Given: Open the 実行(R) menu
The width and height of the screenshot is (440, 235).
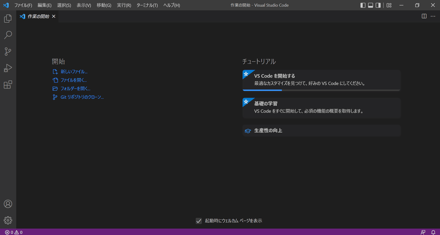Looking at the screenshot, I should point(124,5).
